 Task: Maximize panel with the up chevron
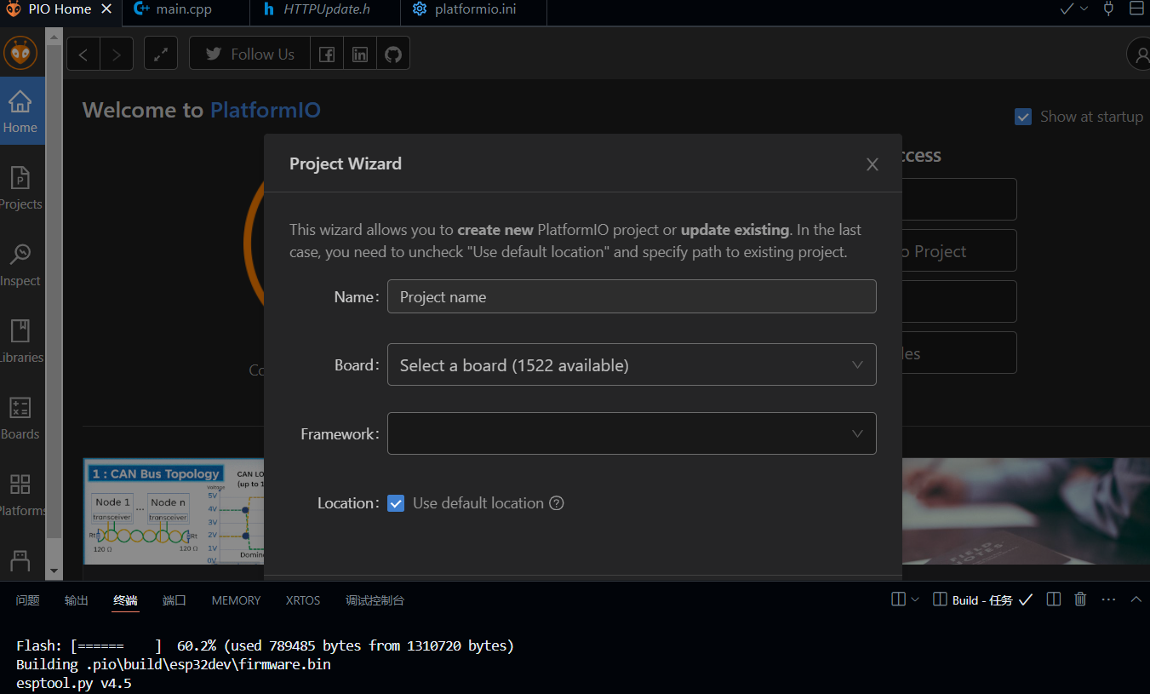[1136, 599]
